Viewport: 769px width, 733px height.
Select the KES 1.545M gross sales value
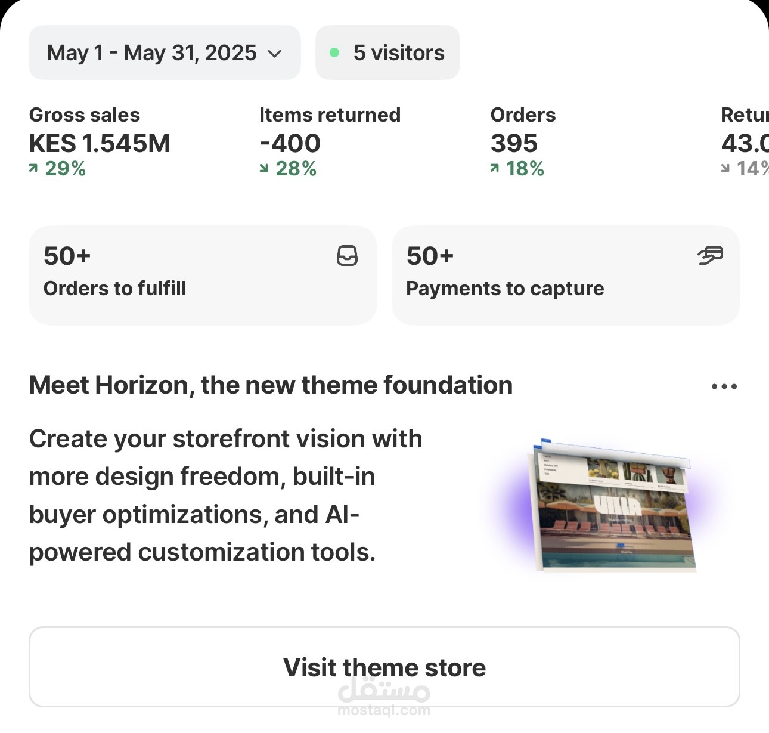(x=100, y=143)
